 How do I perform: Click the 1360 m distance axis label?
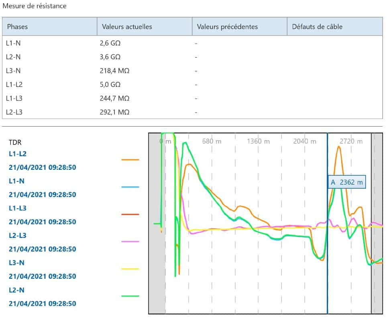[254, 141]
